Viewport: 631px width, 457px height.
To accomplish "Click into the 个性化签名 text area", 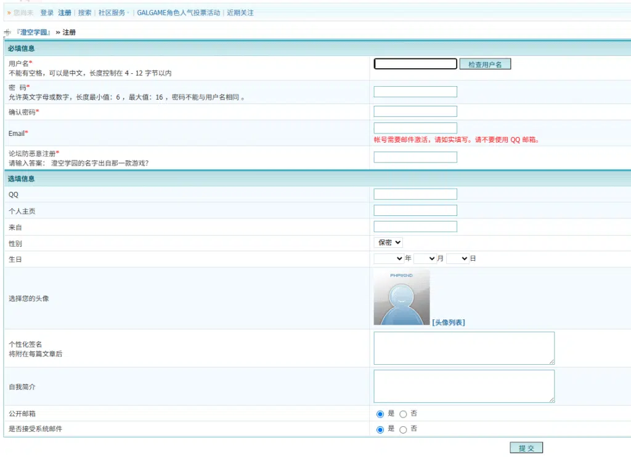I will [463, 348].
